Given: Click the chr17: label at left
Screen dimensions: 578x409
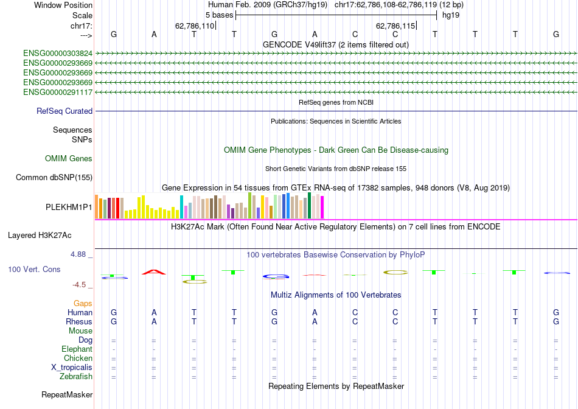Looking at the screenshot, I should coord(82,26).
